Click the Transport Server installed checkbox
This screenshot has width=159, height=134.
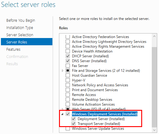pos(73,124)
